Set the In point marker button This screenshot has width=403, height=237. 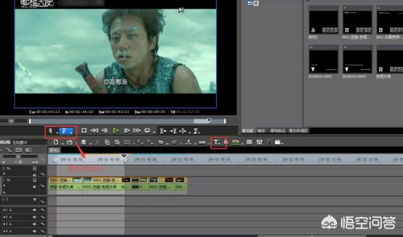(x=51, y=131)
